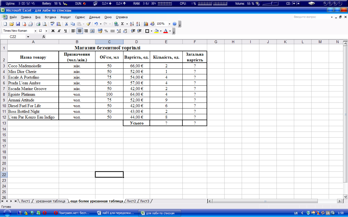This screenshot has height=217, width=348.
Task: Insert a hyperlink via the globe icon
Action: (x=116, y=24)
